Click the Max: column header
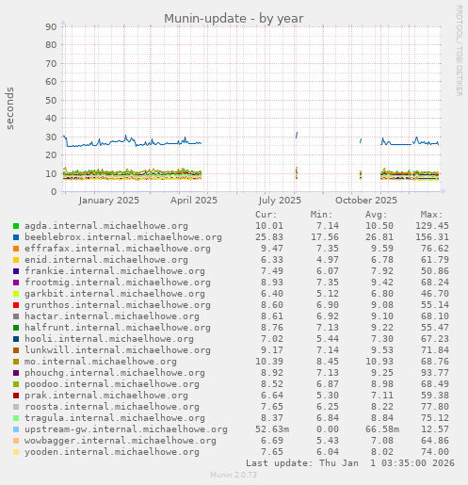 (x=431, y=215)
